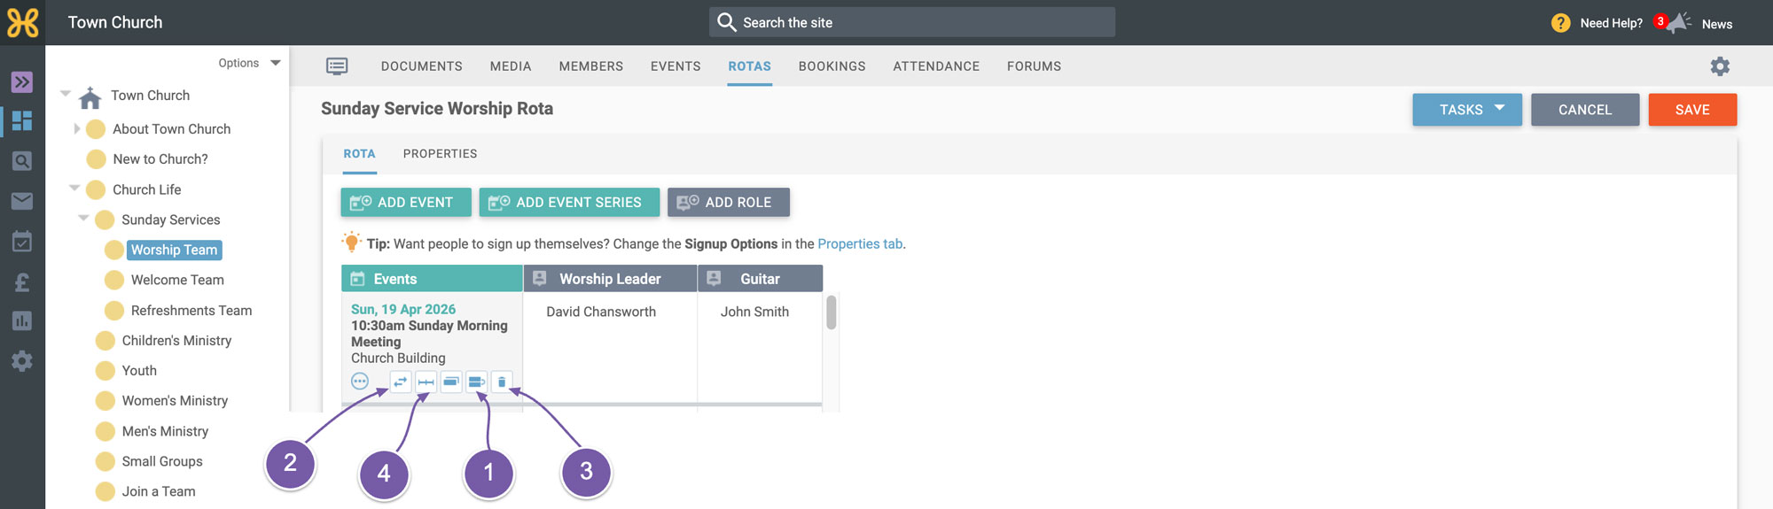Select Refreshments Team in the tree
This screenshot has width=1773, height=509.
(x=191, y=311)
